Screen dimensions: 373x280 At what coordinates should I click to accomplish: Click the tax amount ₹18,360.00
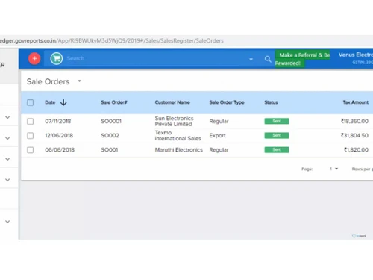tap(354, 121)
